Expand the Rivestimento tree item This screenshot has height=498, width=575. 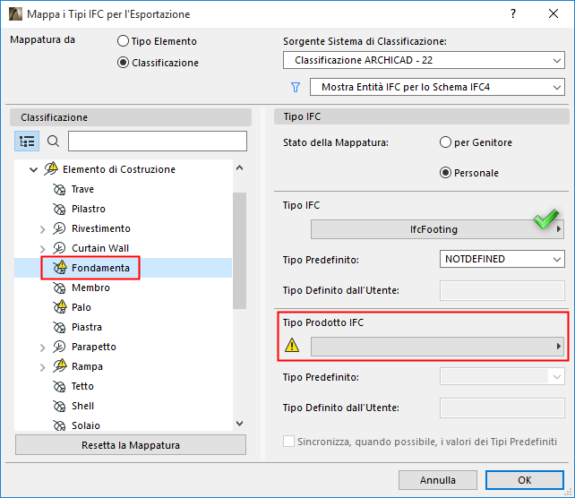point(43,229)
